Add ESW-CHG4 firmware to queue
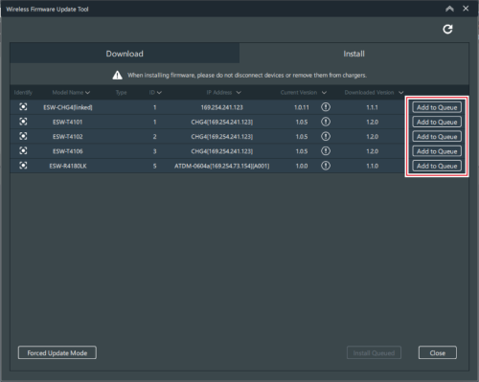Image resolution: width=479 pixels, height=382 pixels. coord(437,107)
